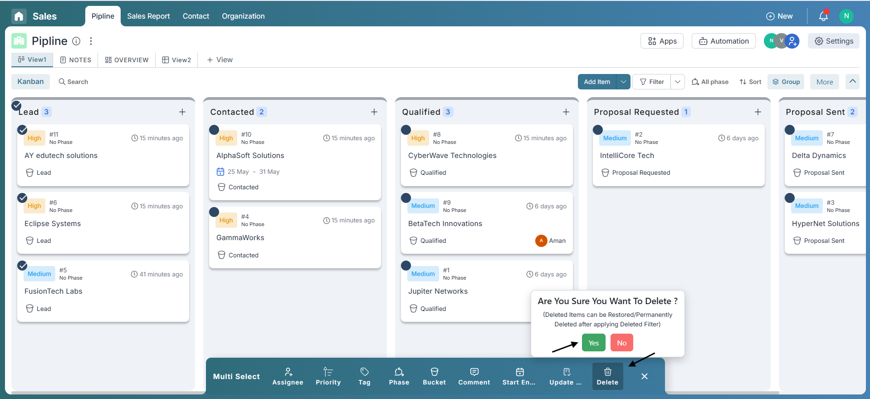Image resolution: width=870 pixels, height=399 pixels.
Task: Switch to the Contact tab
Action: (x=196, y=16)
